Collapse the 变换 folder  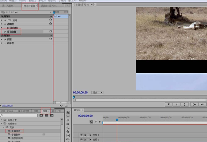(x=3, y=127)
